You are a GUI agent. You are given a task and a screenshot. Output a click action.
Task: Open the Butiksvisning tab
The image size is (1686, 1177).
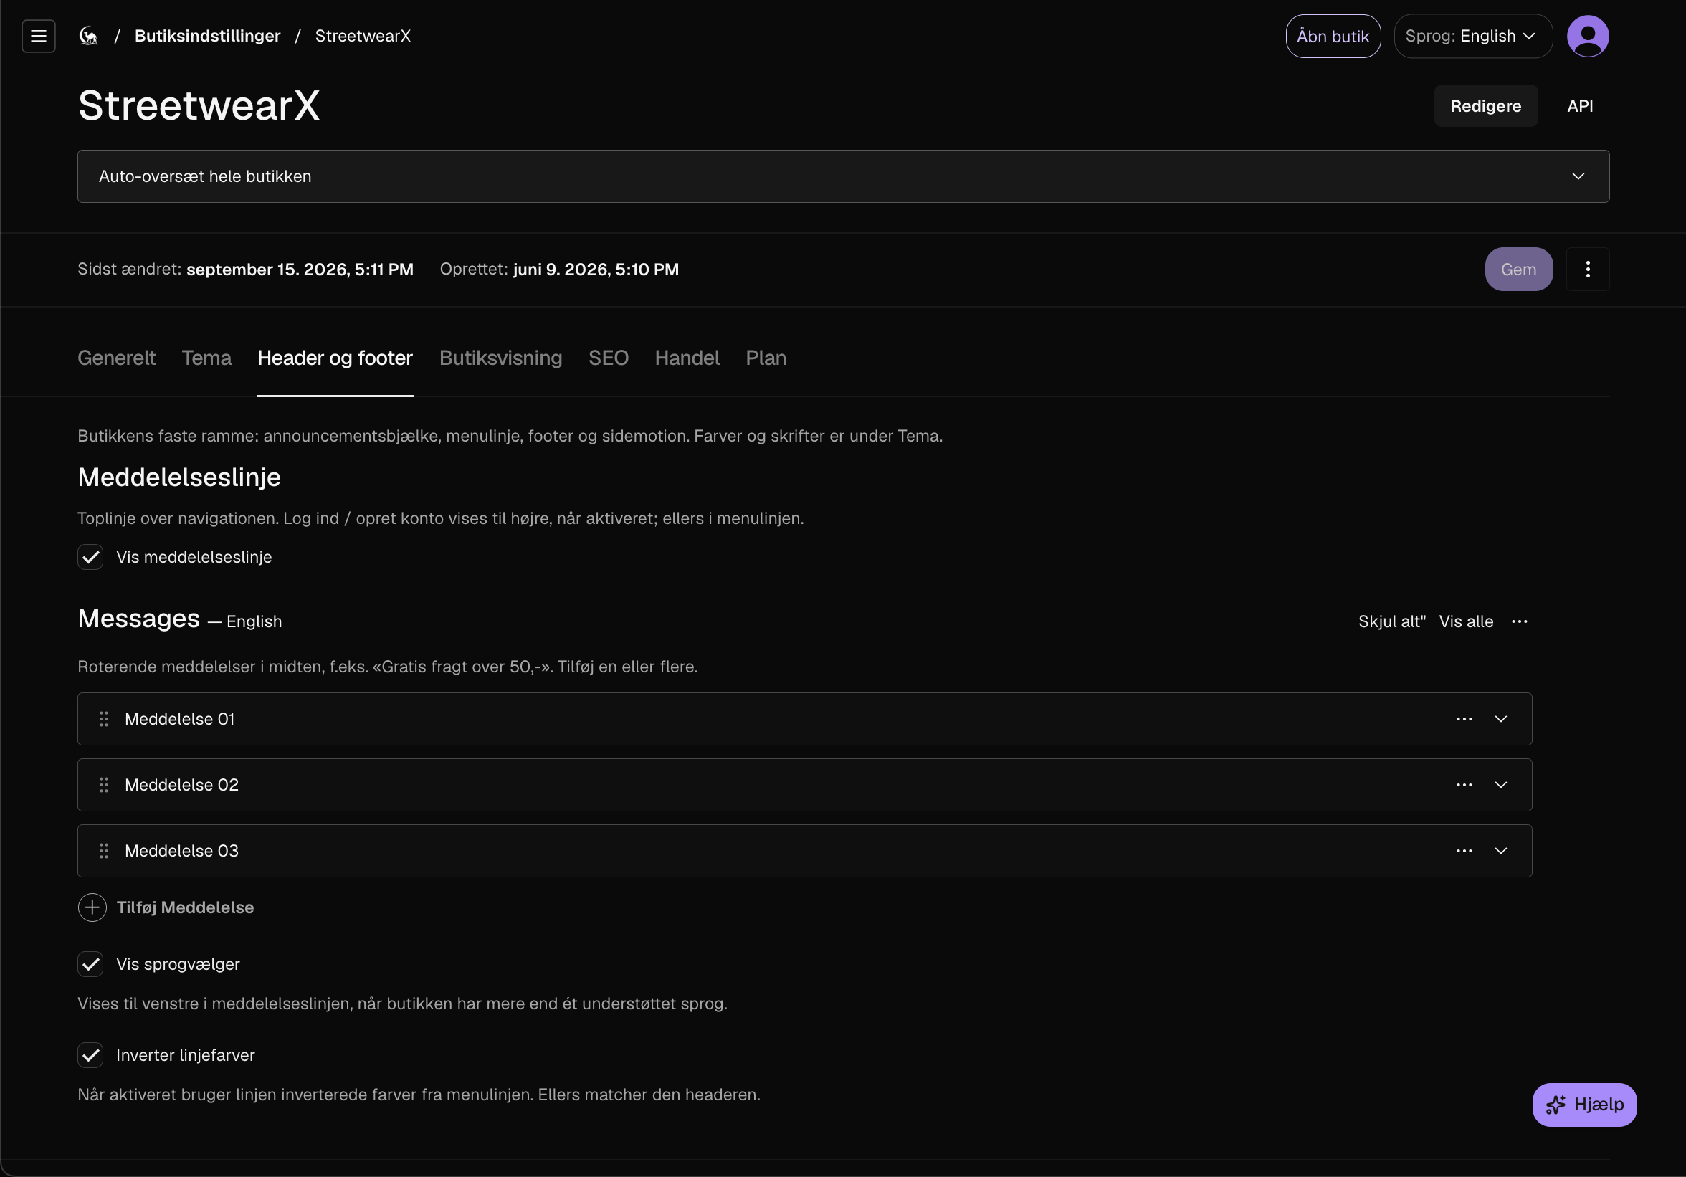coord(501,358)
